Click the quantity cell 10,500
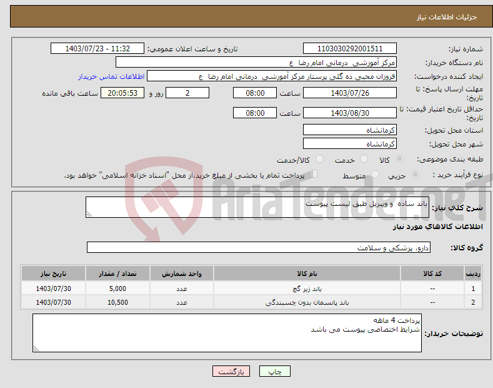The width and height of the screenshot is (493, 388). (117, 302)
